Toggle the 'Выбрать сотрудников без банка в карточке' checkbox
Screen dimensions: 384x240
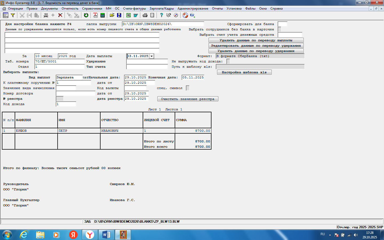[279, 29]
